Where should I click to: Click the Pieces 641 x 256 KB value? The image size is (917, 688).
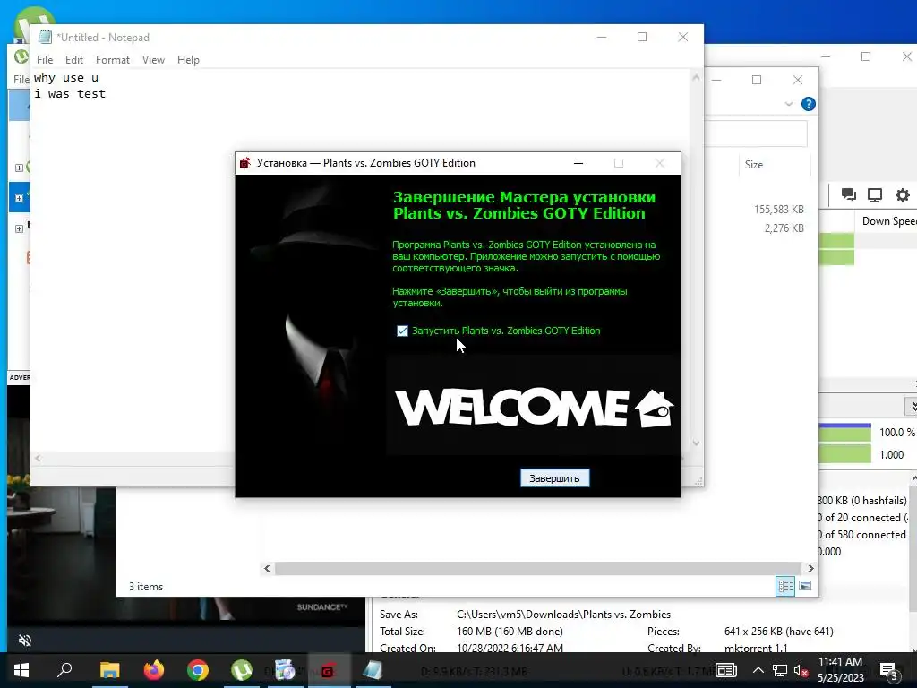pyautogui.click(x=778, y=632)
